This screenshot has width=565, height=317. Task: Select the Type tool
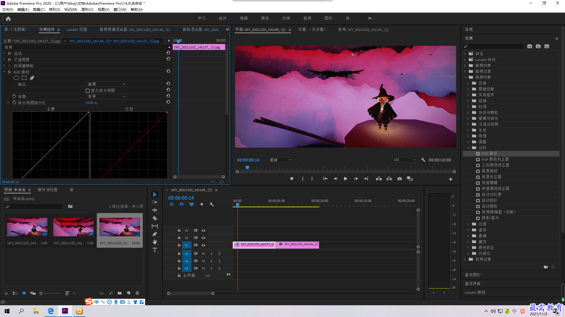coord(155,250)
